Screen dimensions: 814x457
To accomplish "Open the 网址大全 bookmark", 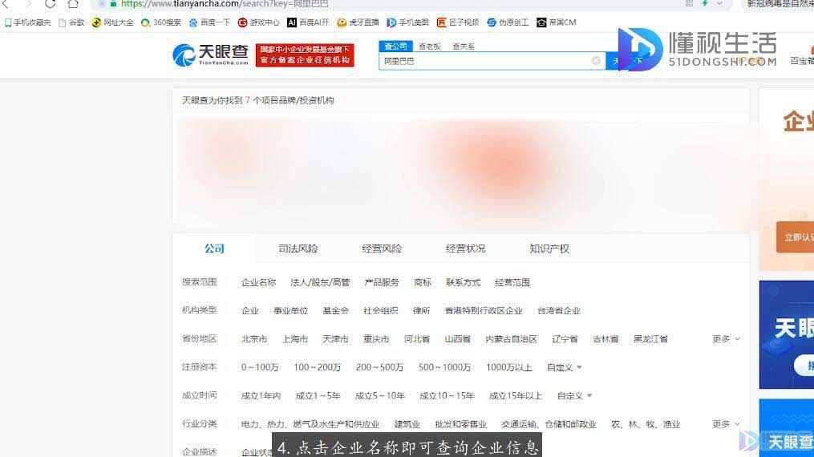I will 112,22.
